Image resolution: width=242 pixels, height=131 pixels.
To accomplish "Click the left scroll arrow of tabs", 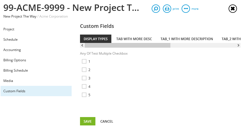I will tap(82, 45).
